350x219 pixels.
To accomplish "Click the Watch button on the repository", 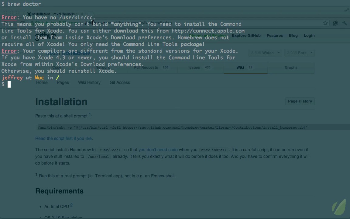I will point(262,53).
